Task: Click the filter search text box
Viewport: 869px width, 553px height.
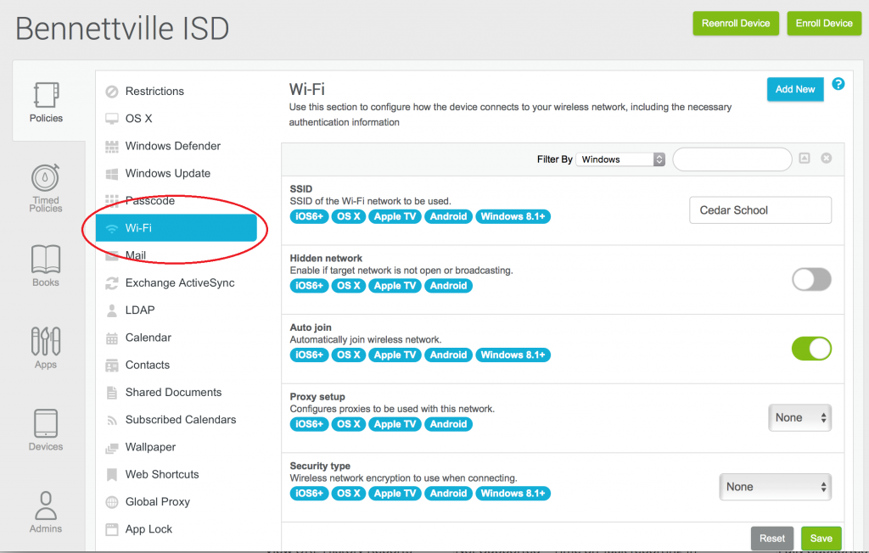Action: tap(732, 159)
